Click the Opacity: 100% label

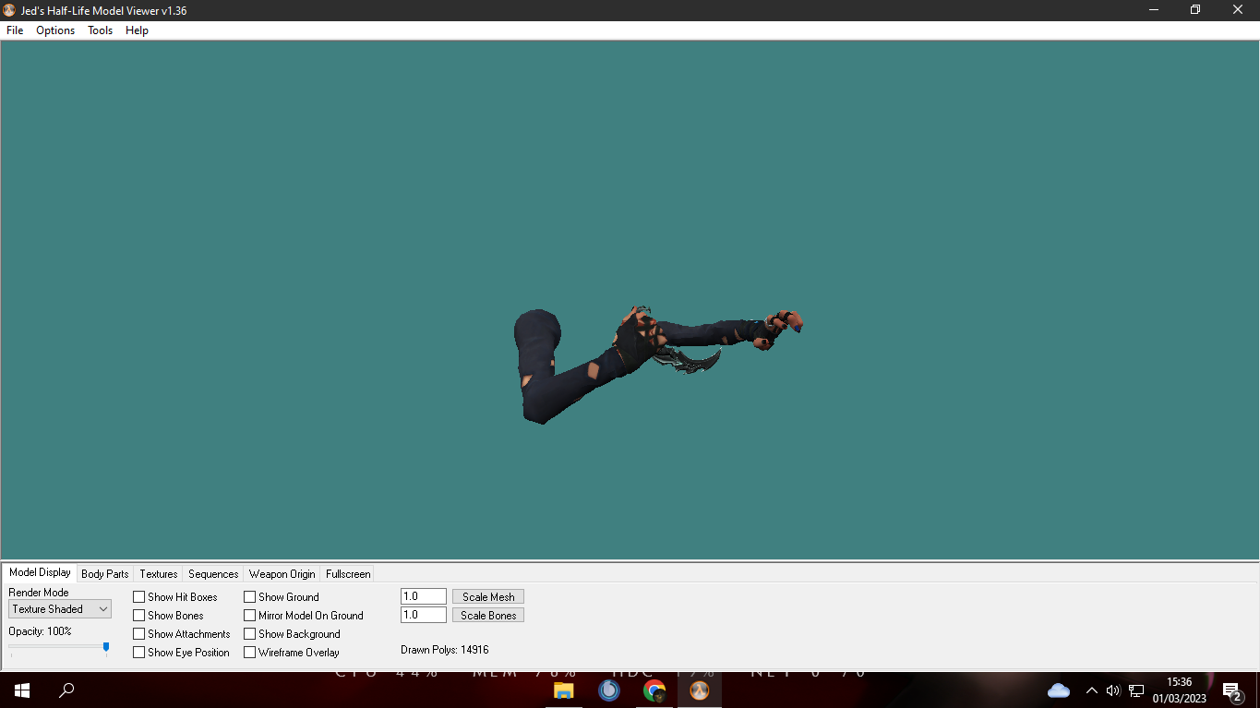[40, 631]
